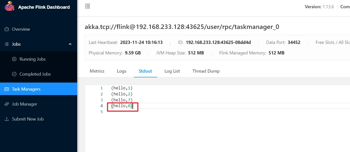Click the Overview dashboard icon

tap(7, 29)
